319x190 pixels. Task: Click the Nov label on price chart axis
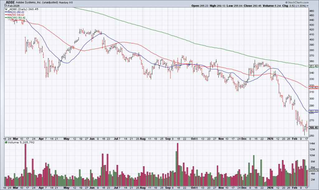click(x=221, y=139)
